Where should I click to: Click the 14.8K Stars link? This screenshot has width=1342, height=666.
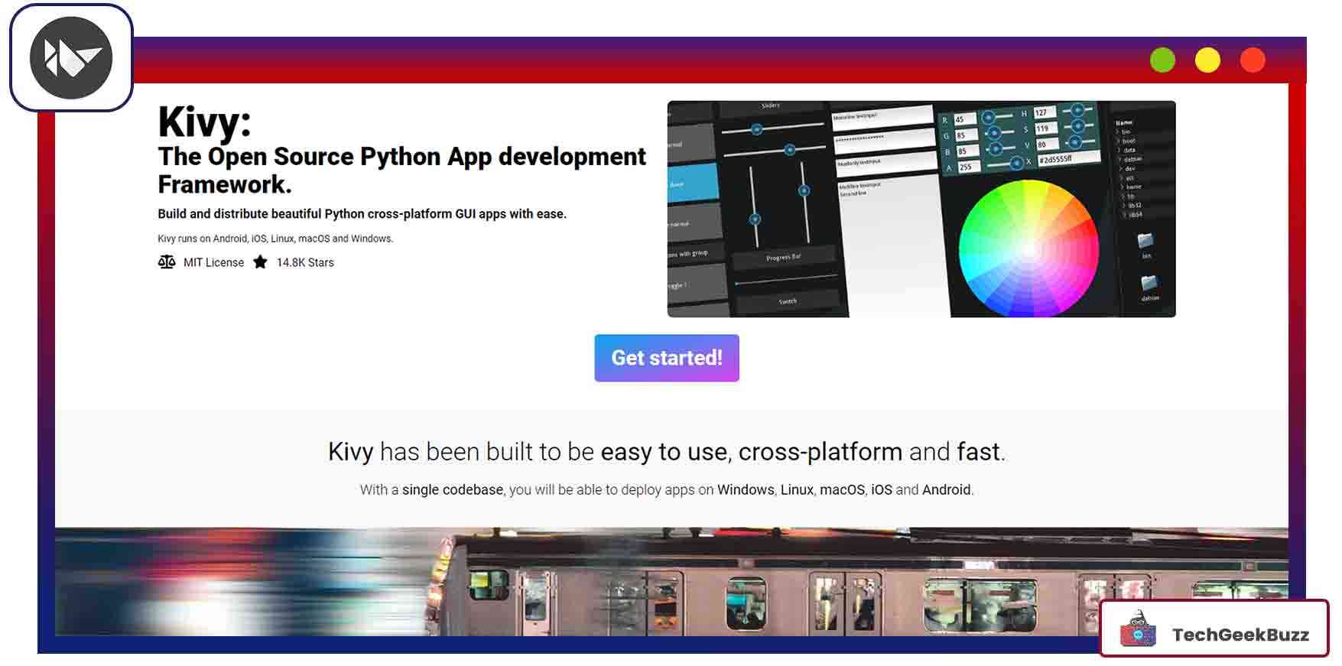coord(305,262)
